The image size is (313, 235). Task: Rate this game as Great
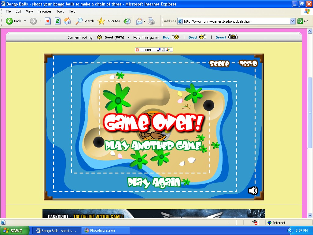click(221, 37)
